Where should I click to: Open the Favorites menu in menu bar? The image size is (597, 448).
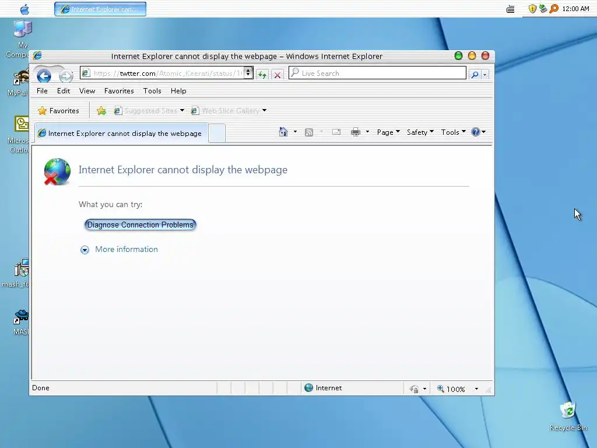point(119,90)
